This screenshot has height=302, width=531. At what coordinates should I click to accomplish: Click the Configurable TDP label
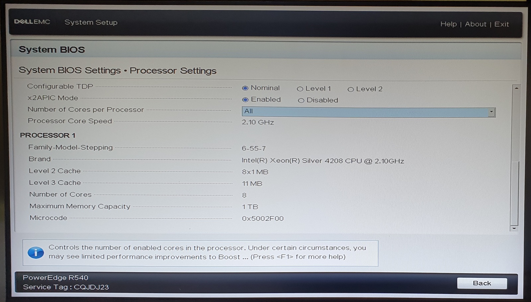coord(60,86)
